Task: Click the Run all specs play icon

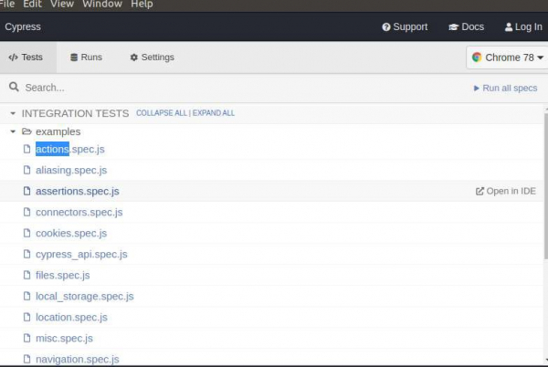Action: [476, 88]
